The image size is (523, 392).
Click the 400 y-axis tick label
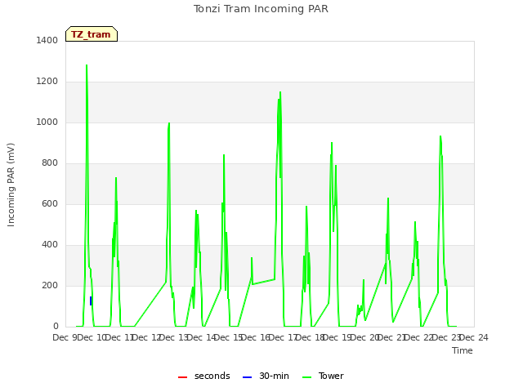pyautogui.click(x=50, y=245)
